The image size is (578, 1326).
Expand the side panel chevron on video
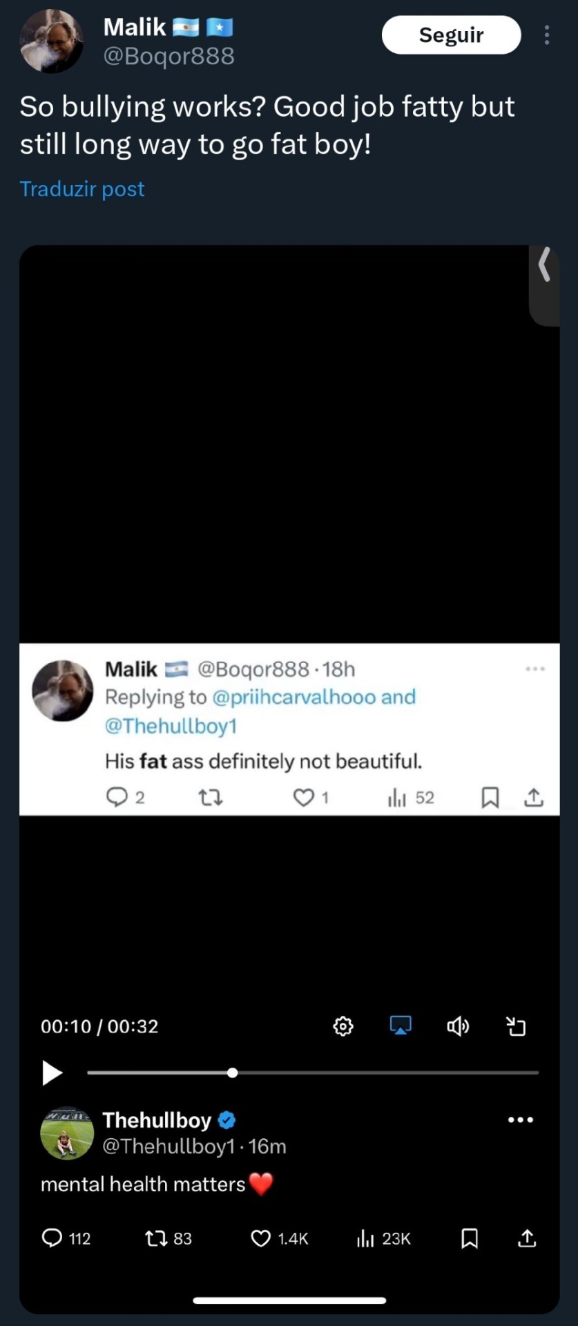coord(545,265)
